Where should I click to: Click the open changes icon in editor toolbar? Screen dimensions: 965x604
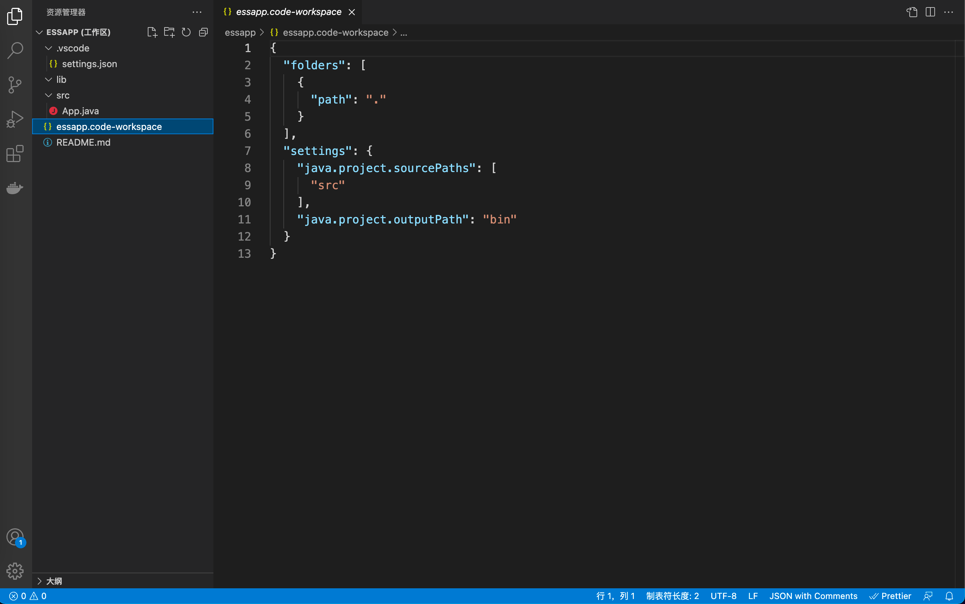(x=911, y=12)
